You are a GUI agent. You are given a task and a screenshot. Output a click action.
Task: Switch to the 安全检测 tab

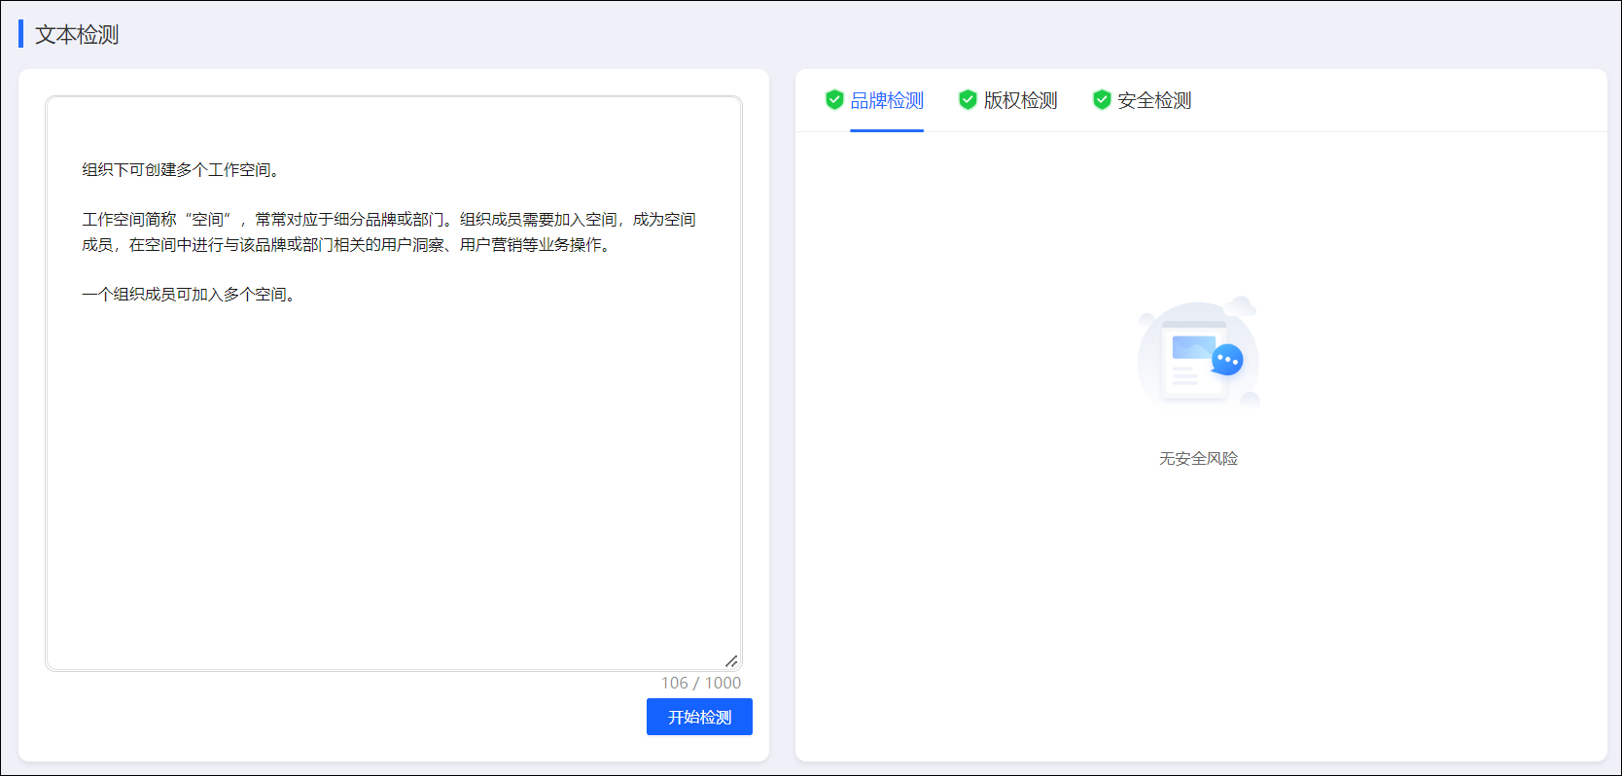(1154, 100)
